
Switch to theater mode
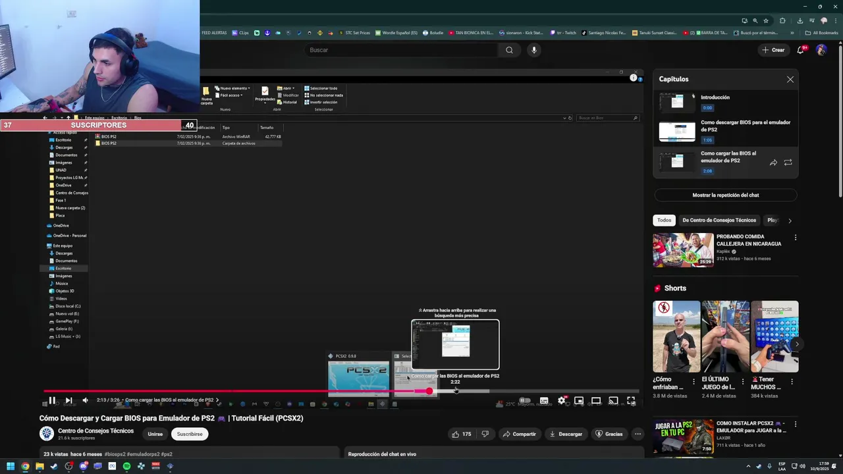click(596, 400)
